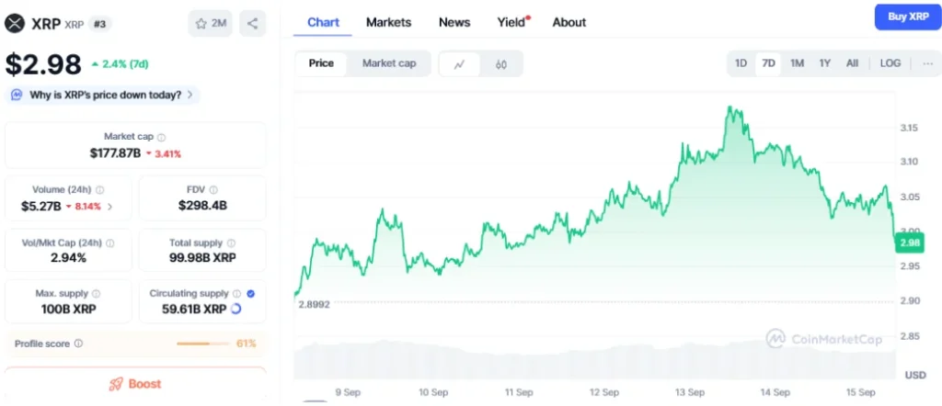Select the Market cap view toggle
This screenshot has width=942, height=406.
[x=389, y=63]
